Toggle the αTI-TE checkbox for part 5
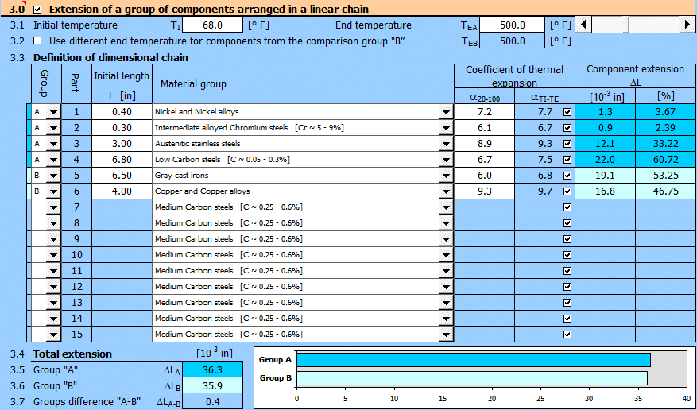 (567, 176)
